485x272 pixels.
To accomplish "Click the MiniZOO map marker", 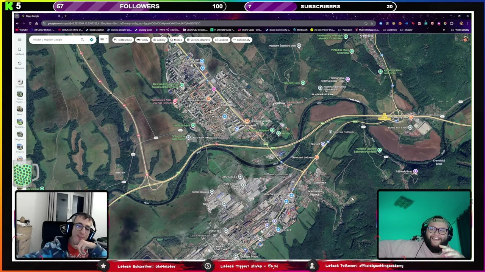I will (x=278, y=133).
